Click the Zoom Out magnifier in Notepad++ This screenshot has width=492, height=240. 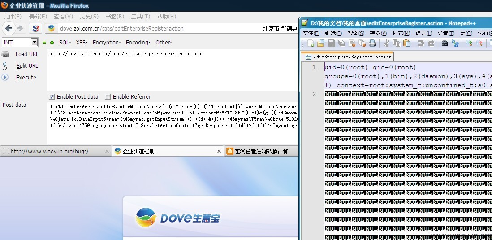pos(479,44)
